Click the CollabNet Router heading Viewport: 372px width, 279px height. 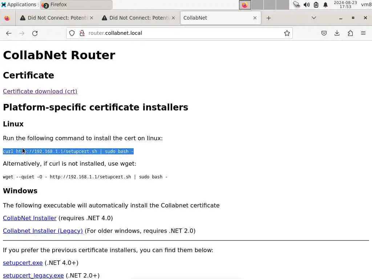pos(59,55)
